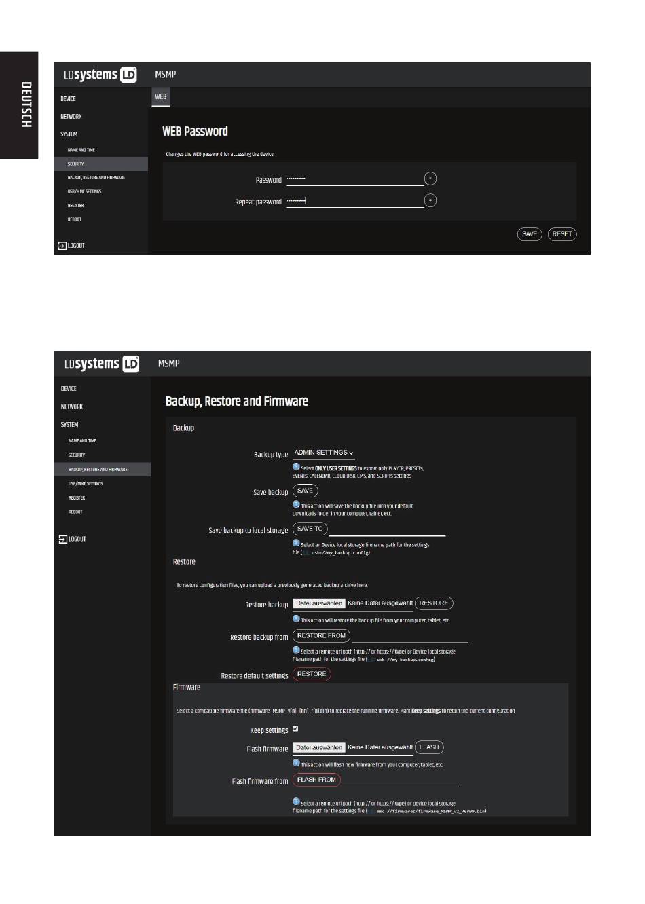Open NETWORK menu in the bottom sidebar
645x904 pixels.
tap(71, 407)
